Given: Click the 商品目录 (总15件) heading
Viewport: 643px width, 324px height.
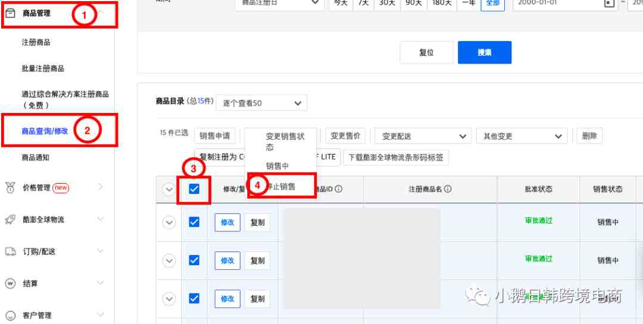Looking at the screenshot, I should pos(185,100).
